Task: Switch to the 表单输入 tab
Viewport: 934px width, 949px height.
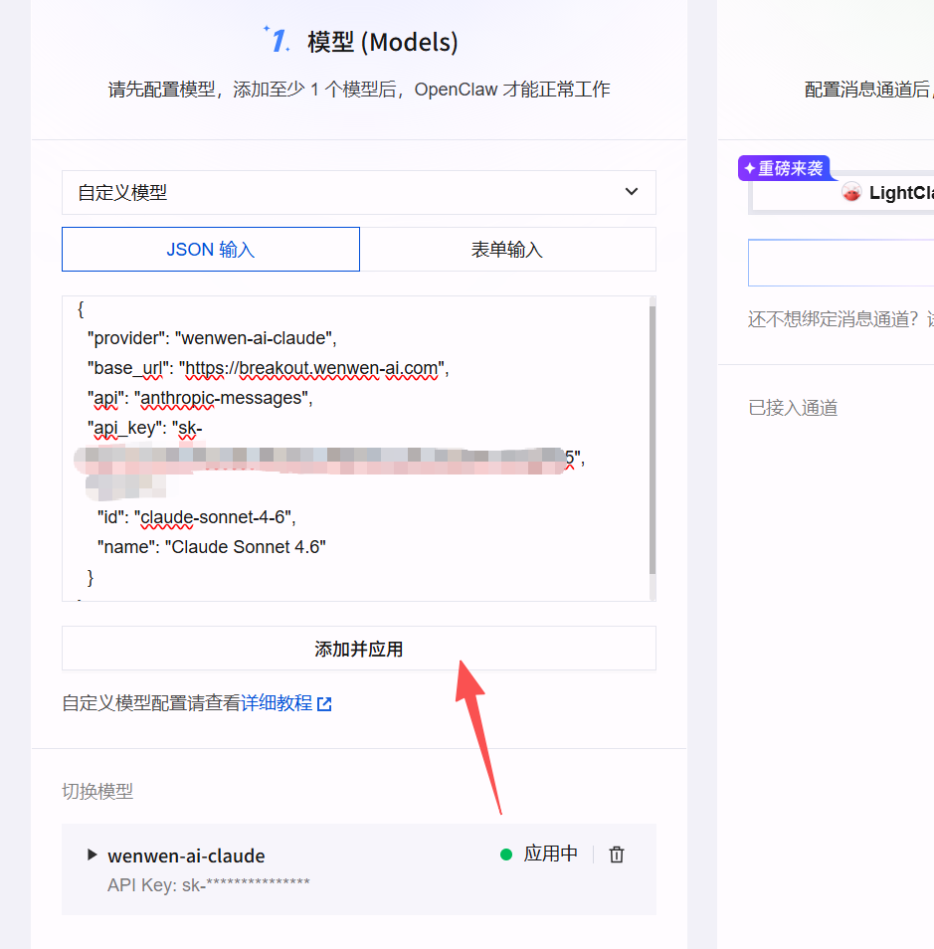Action: 507,250
